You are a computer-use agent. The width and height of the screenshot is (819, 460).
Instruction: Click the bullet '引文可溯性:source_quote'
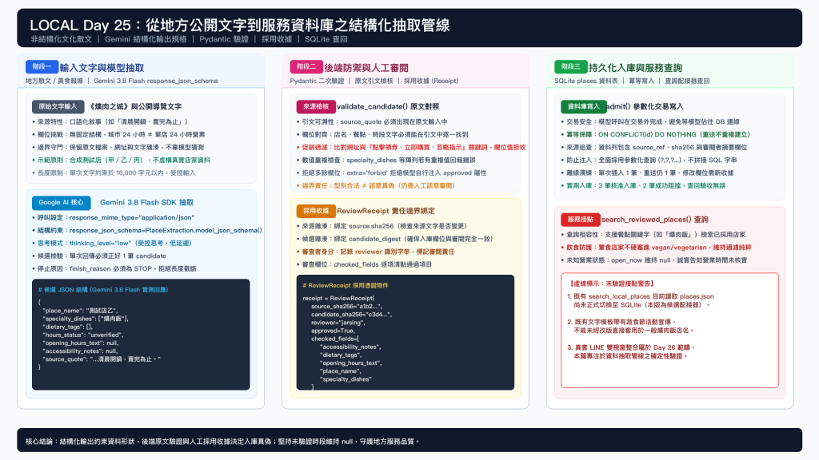point(372,121)
